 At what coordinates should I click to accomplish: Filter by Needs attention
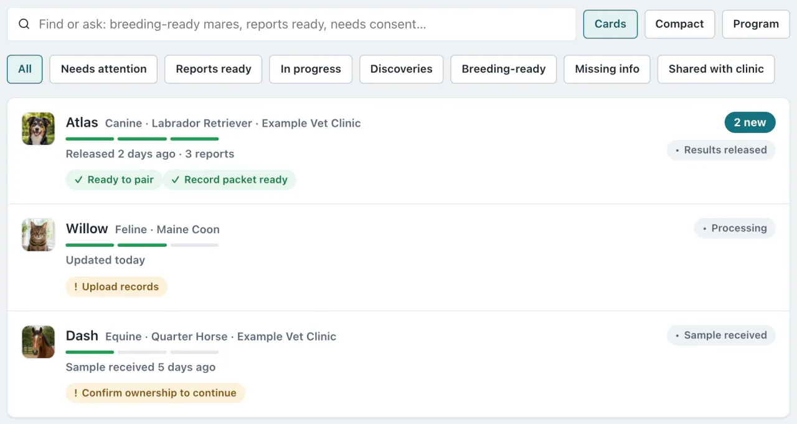(x=103, y=69)
